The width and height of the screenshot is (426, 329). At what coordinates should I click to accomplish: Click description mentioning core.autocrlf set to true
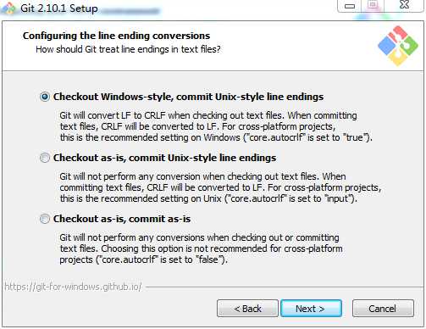tap(216, 126)
